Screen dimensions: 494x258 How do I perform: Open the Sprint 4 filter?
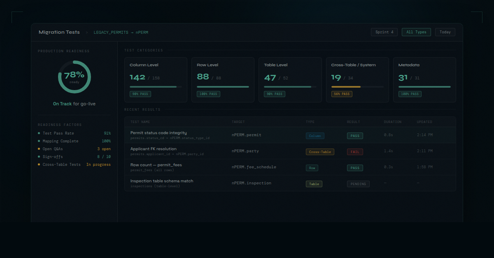[384, 32]
